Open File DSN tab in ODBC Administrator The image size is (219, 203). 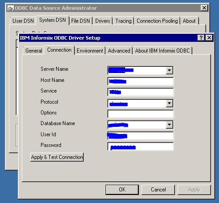(81, 21)
